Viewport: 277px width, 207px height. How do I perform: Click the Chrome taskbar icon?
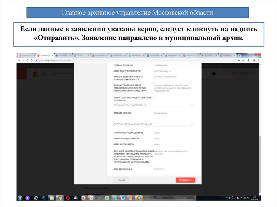[x=60, y=198]
